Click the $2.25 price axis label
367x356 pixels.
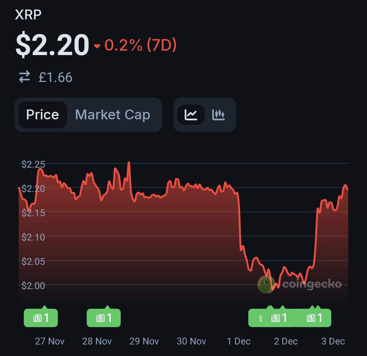33,165
